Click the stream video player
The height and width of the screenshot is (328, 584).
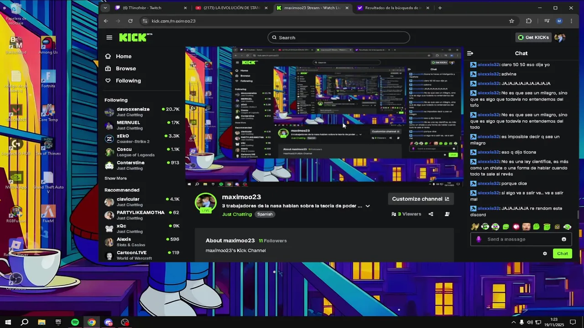point(324,116)
